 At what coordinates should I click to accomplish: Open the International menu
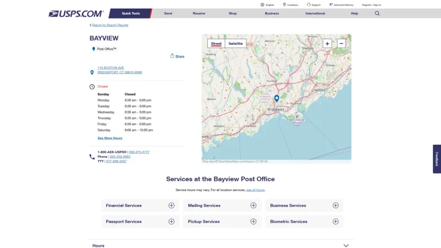(x=315, y=13)
